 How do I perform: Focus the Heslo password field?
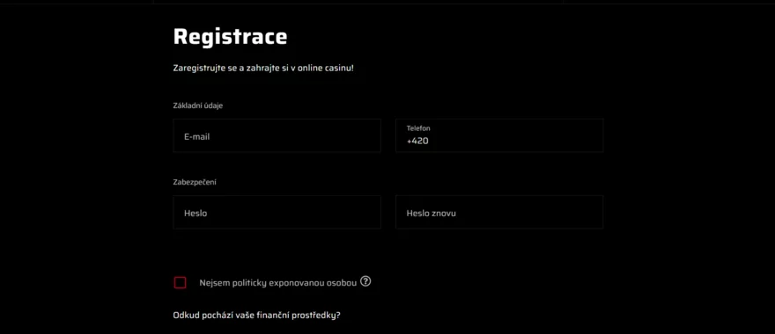[x=277, y=213]
